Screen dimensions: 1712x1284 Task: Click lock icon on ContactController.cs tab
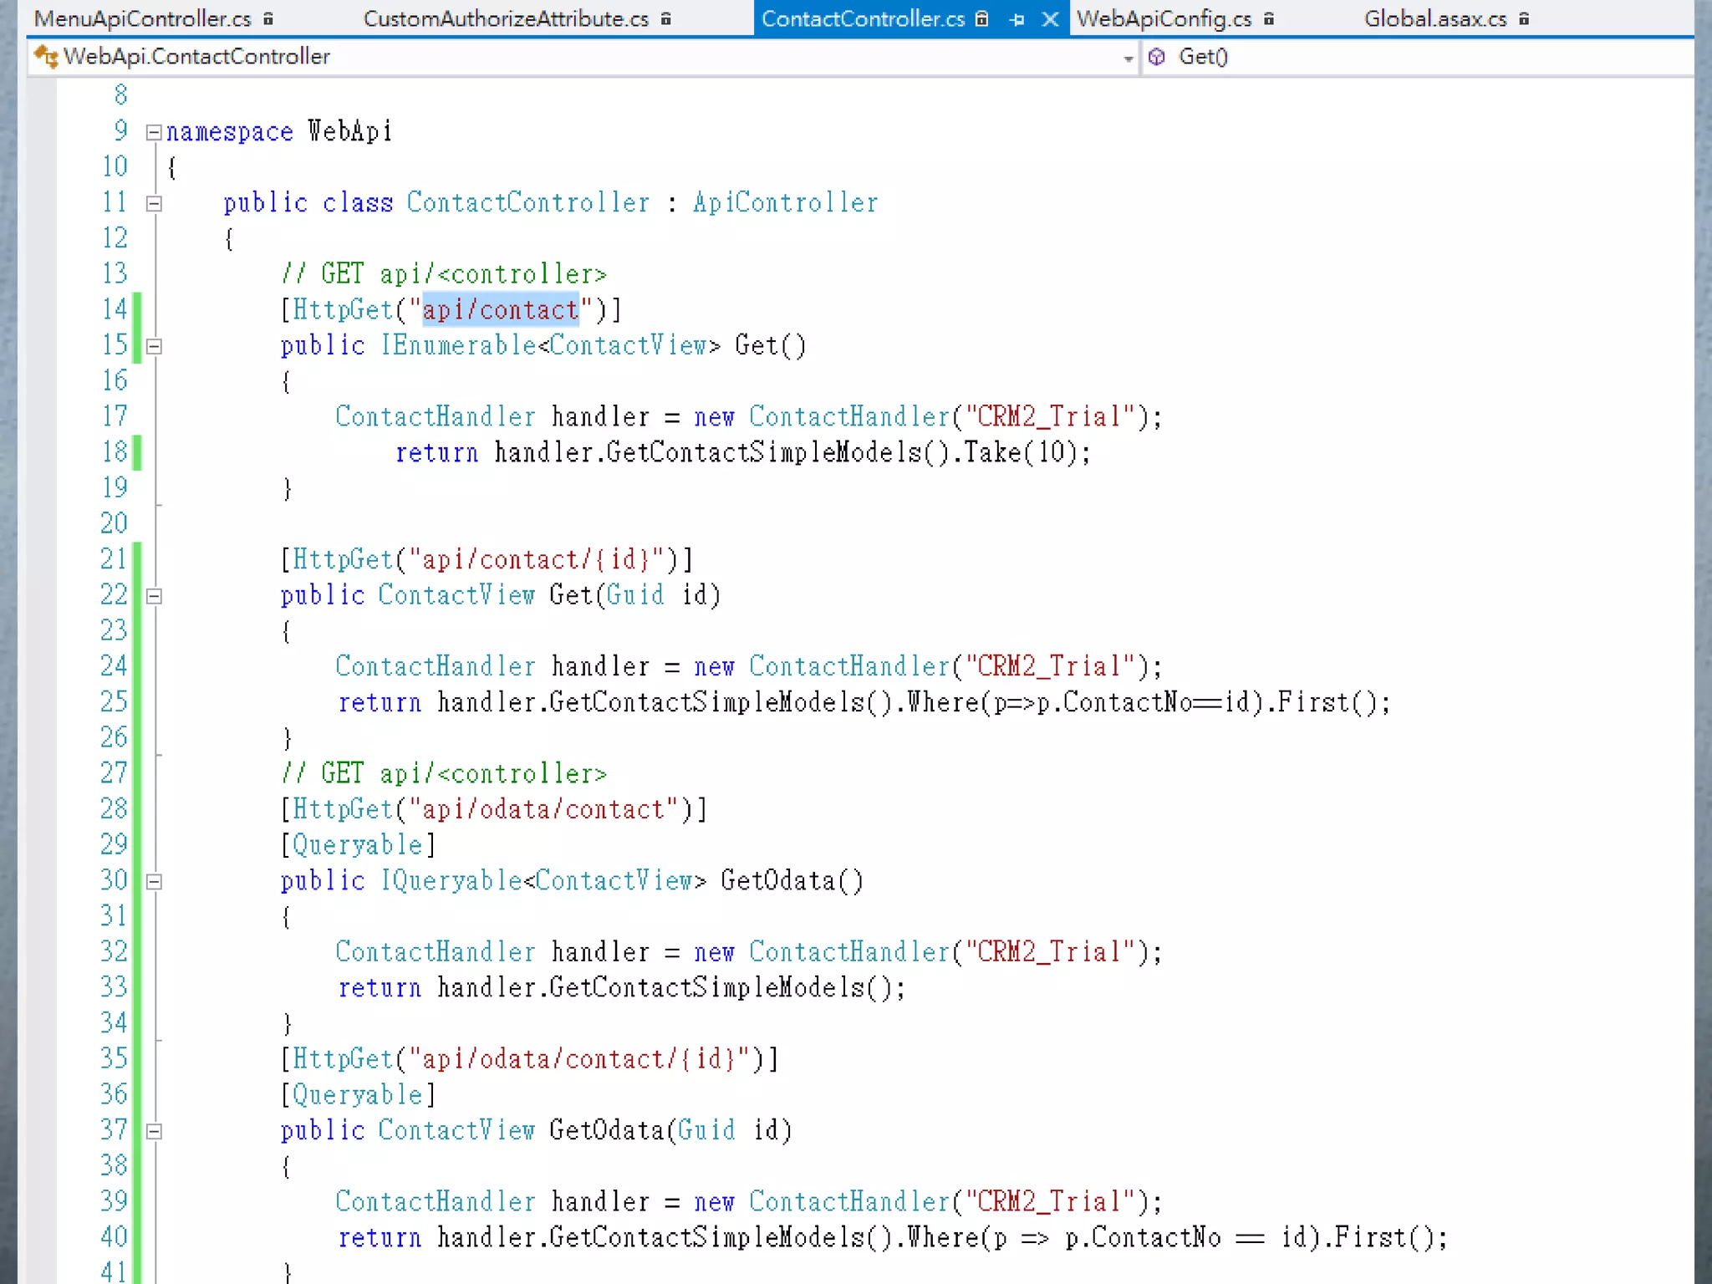(982, 18)
